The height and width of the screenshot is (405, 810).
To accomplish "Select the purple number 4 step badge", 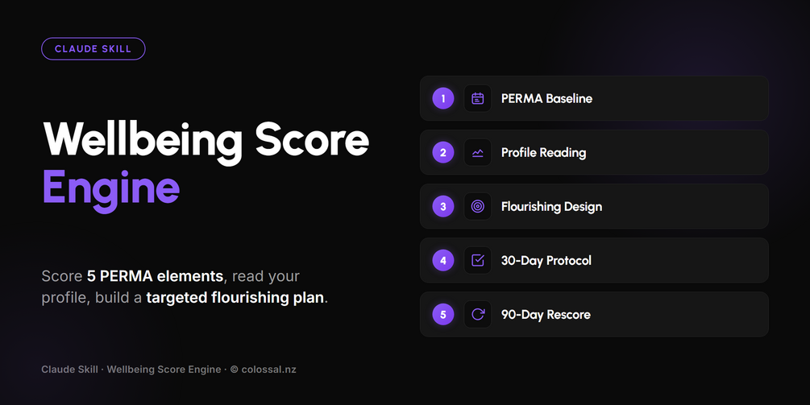I will [443, 261].
